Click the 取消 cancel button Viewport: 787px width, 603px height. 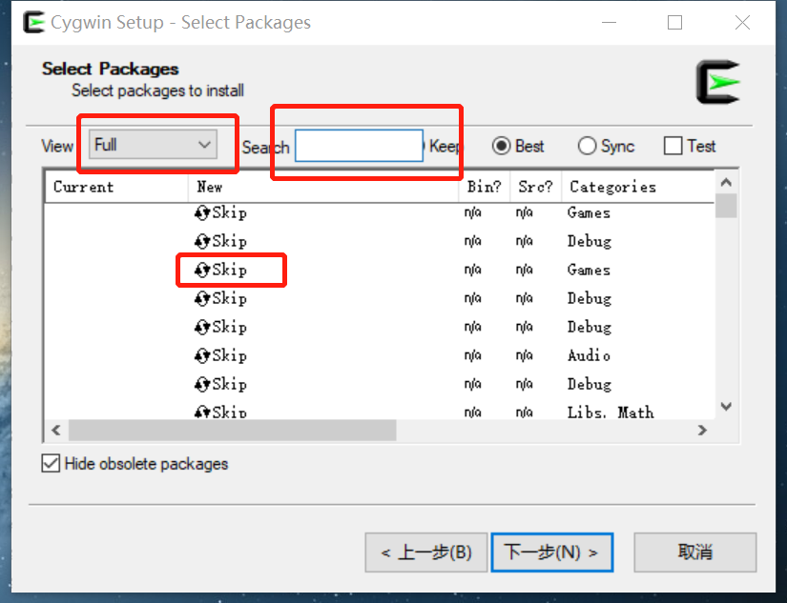(x=694, y=553)
